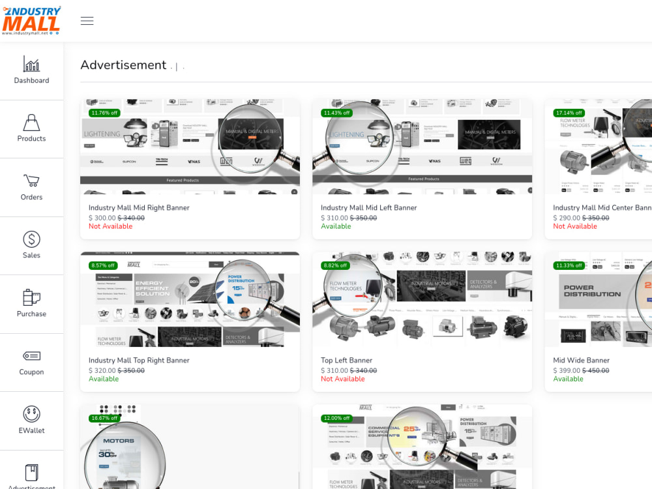
Task: Click Available under Mid Wide Banner
Action: click(x=568, y=379)
